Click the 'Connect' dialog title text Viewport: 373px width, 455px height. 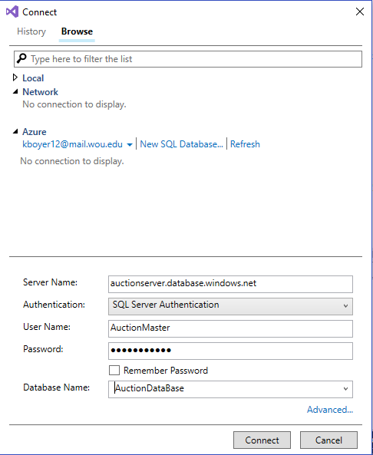39,12
